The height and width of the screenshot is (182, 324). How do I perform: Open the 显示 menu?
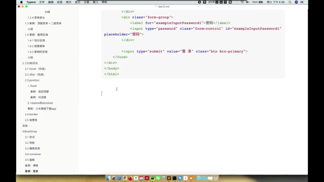point(77,2)
